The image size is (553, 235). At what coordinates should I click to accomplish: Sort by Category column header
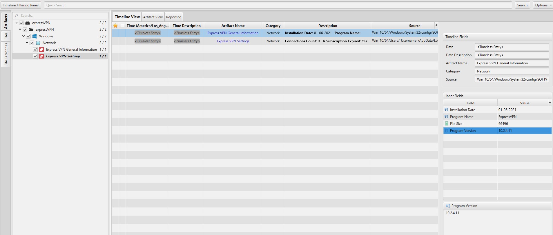pos(273,25)
